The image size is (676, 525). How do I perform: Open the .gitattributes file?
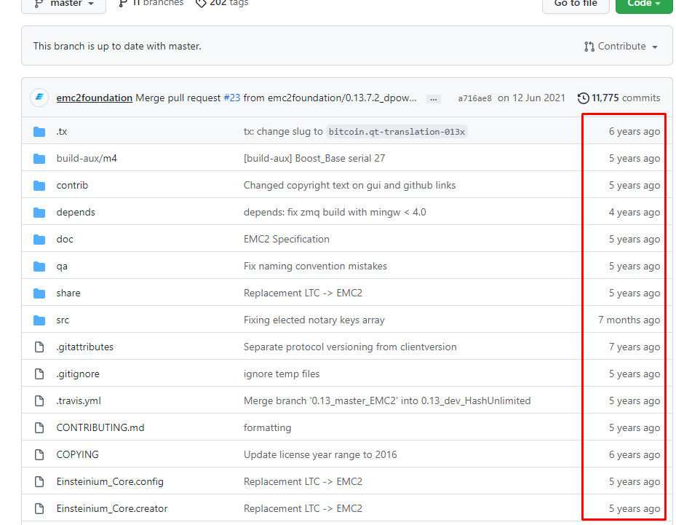coord(85,347)
